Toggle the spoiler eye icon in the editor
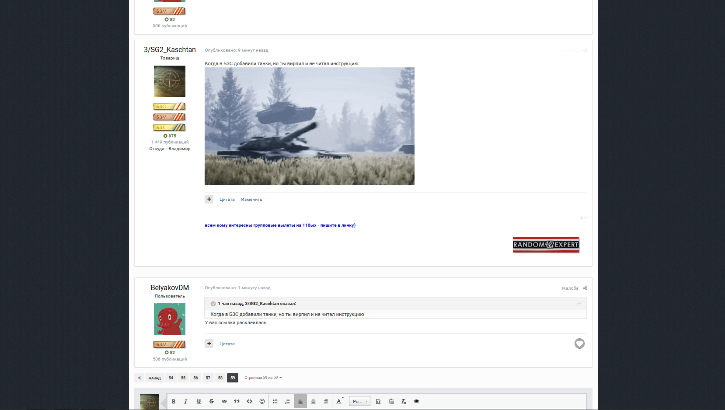 click(x=416, y=401)
